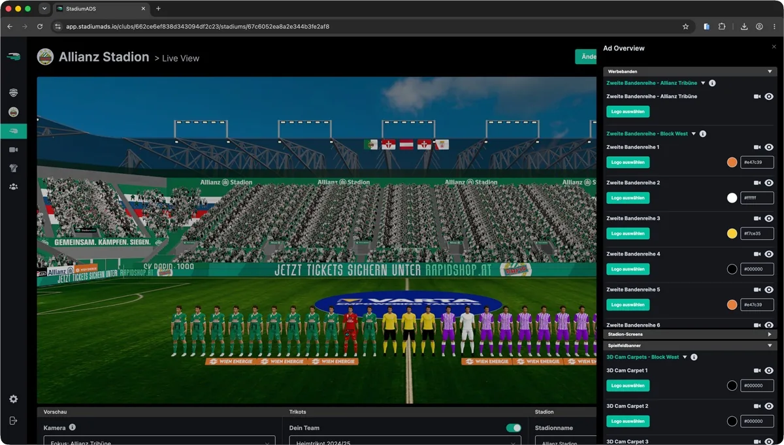Image resolution: width=784 pixels, height=445 pixels.
Task: Open the browser extensions puzzle icon
Action: (722, 27)
